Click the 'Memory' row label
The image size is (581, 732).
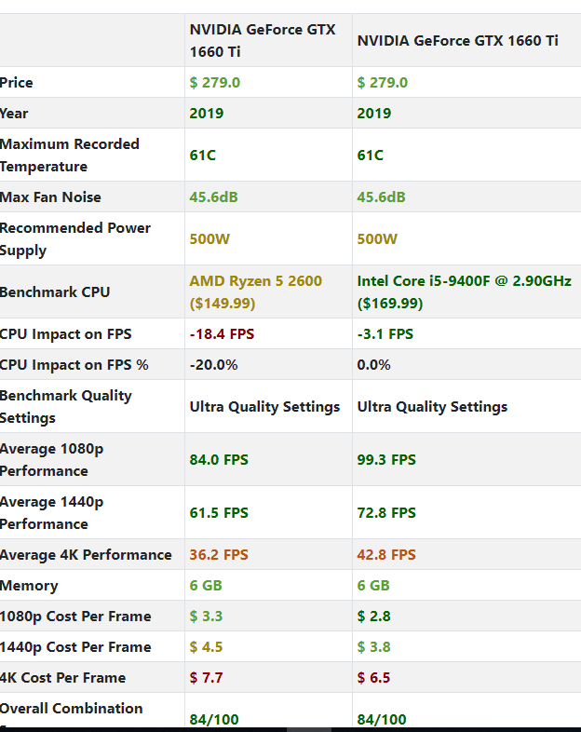point(29,586)
